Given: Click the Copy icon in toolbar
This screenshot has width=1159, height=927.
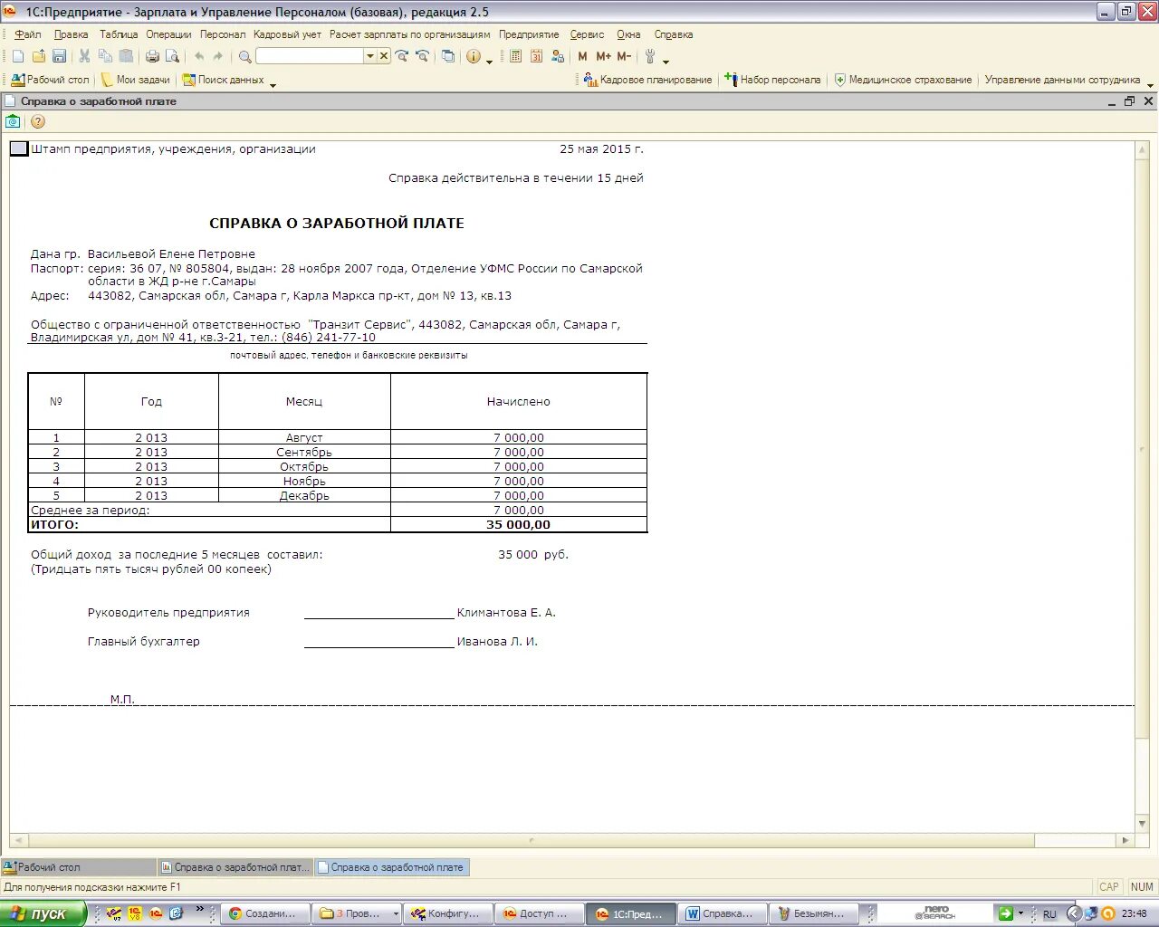Looking at the screenshot, I should point(105,56).
